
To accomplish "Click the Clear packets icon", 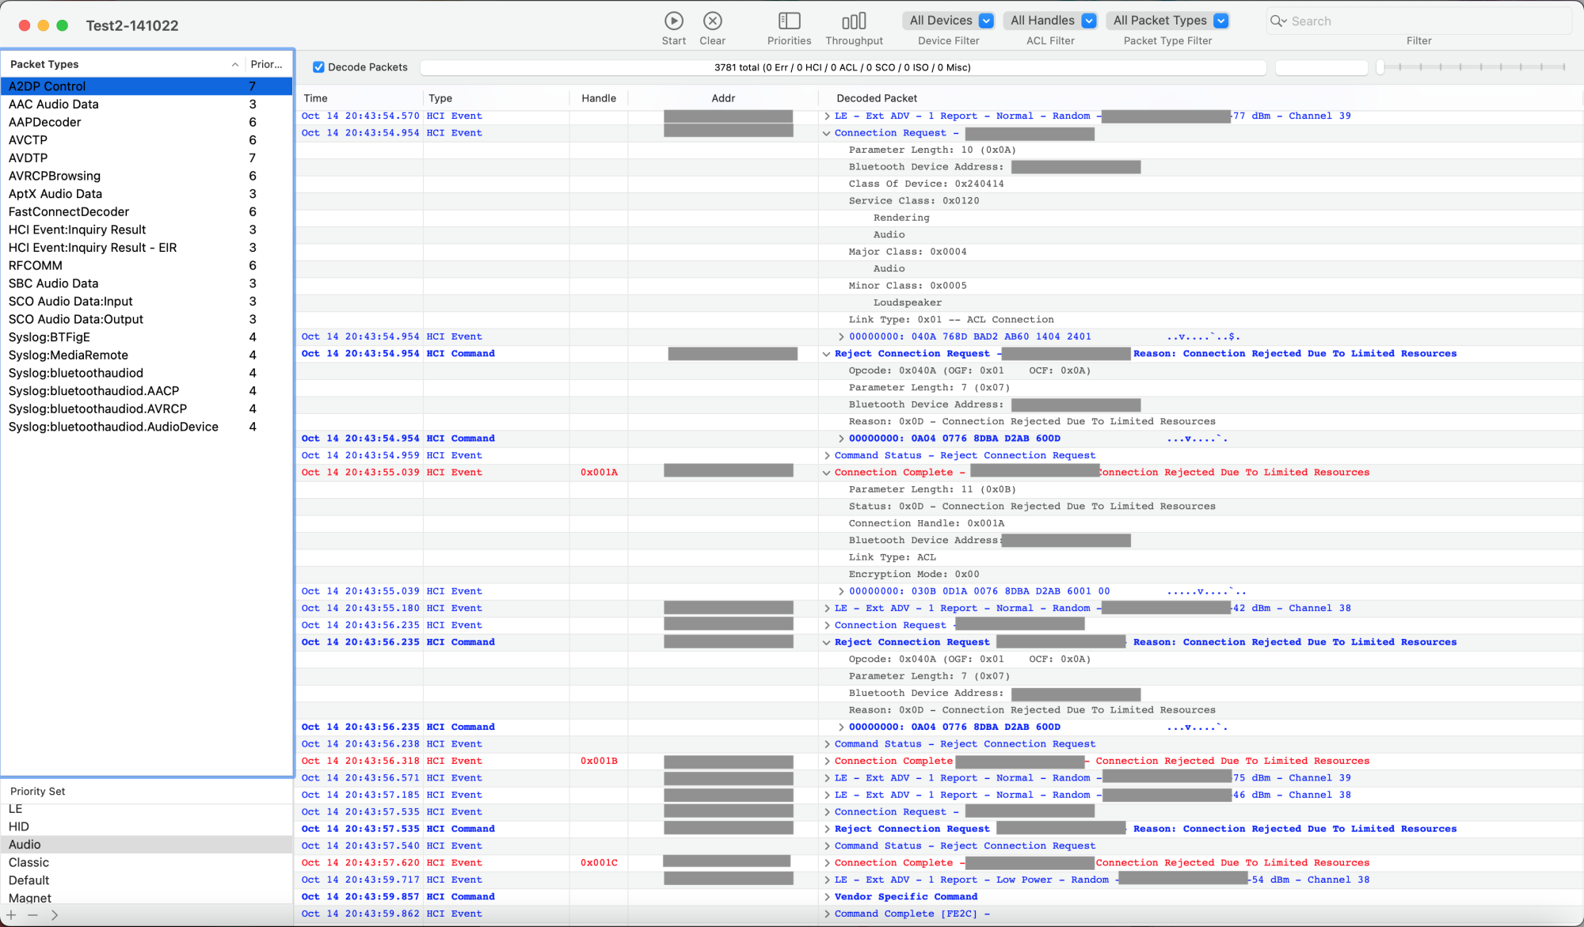I will click(x=712, y=21).
